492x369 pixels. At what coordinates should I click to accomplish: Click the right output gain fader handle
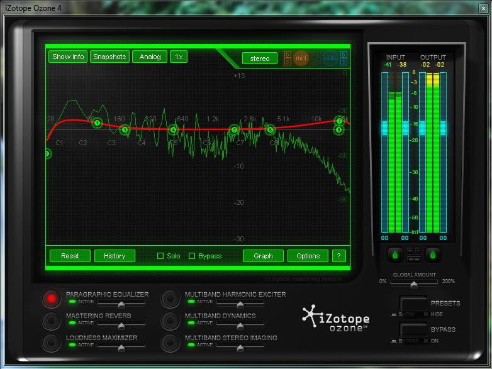(443, 128)
